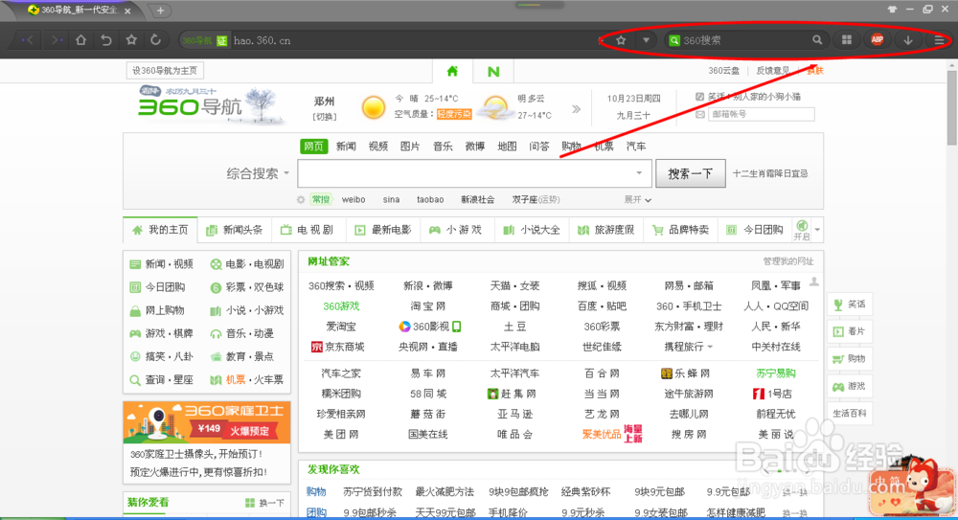Open 反馈意见 link
Screen dimensions: 958x520
(772, 71)
